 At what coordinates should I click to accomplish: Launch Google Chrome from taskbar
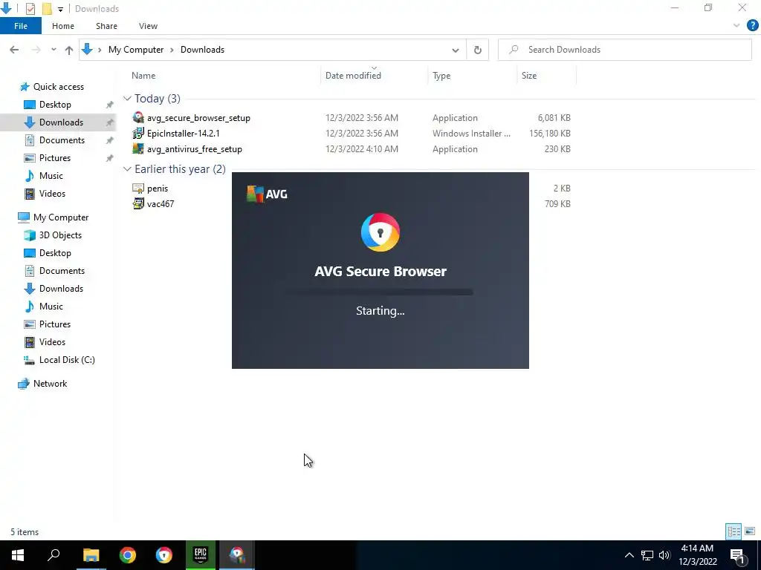(128, 555)
